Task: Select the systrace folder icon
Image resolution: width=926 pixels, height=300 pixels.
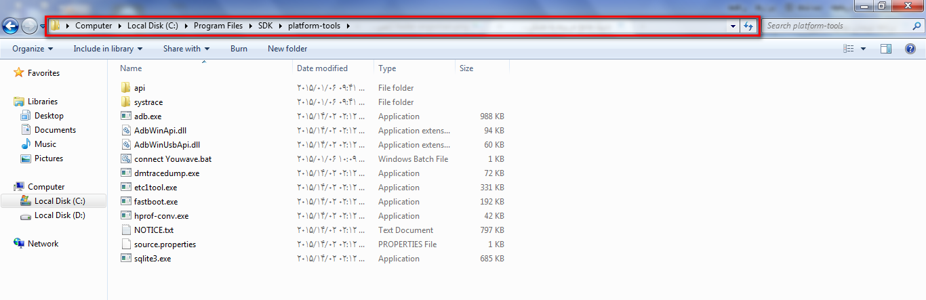Action: click(x=125, y=102)
